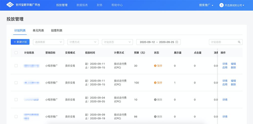Click the 投放时间 column header
The height and width of the screenshot is (124, 253).
point(90,53)
